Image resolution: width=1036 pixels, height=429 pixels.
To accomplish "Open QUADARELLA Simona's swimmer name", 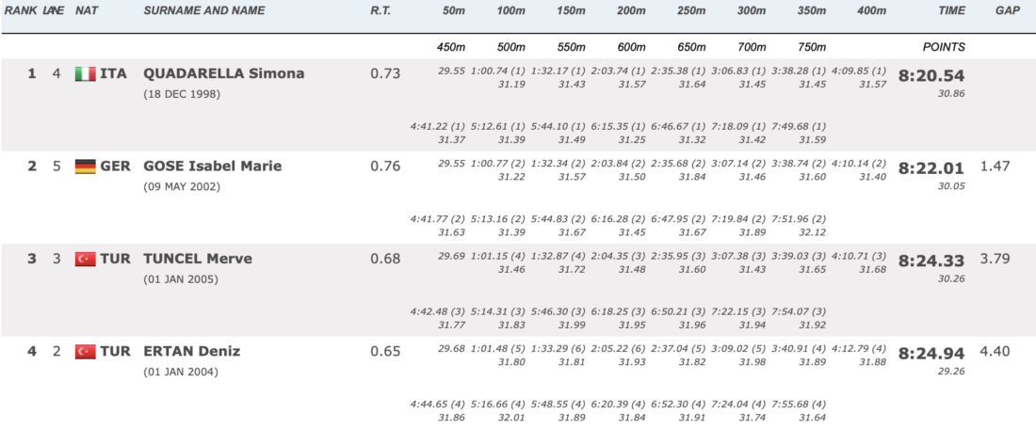I will [x=224, y=73].
